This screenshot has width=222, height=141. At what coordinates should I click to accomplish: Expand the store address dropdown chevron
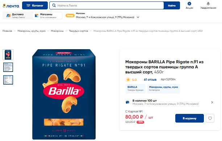click(x=138, y=17)
